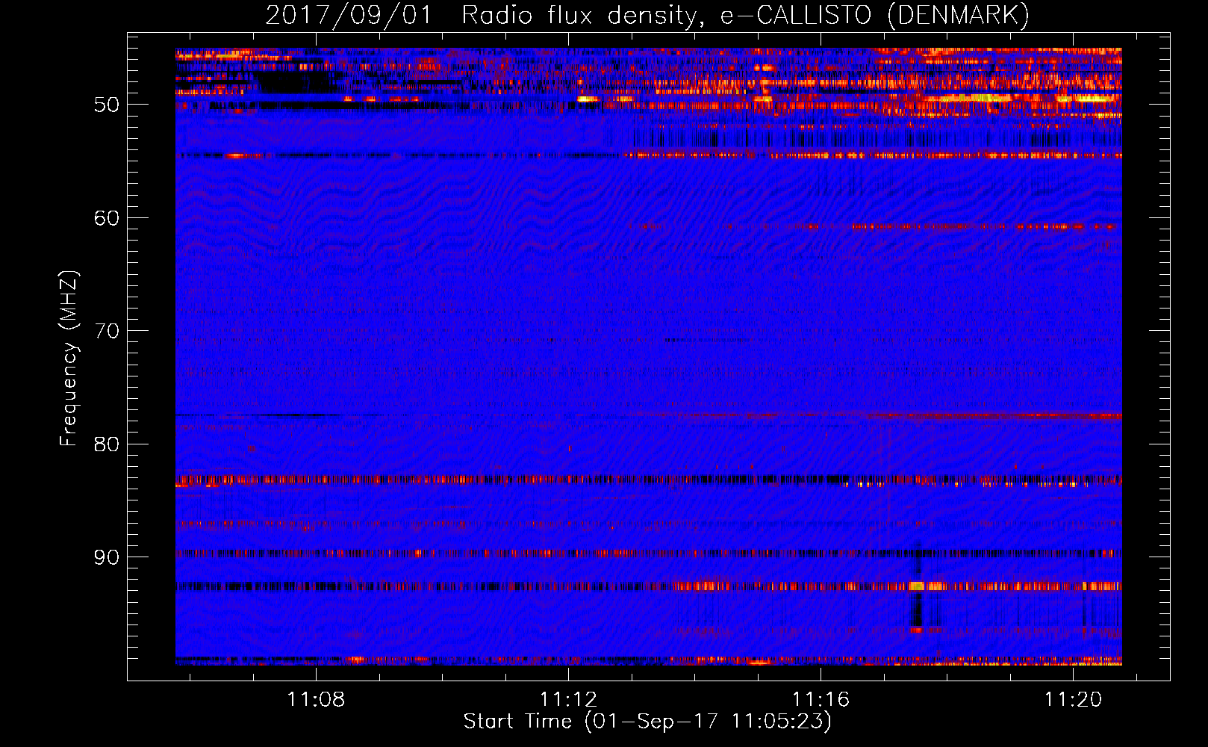Click the 90 frequency tick label
The width and height of the screenshot is (1208, 747).
pos(107,557)
